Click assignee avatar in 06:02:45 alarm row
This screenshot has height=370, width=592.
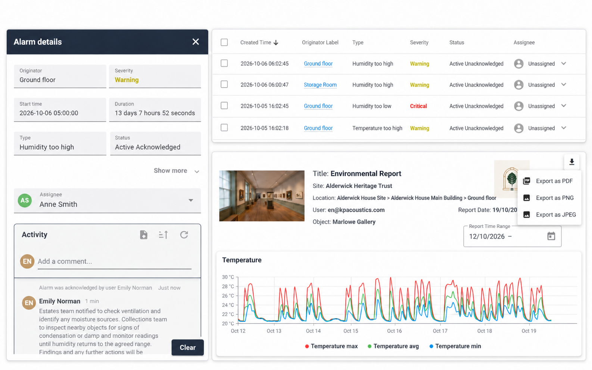coord(518,64)
